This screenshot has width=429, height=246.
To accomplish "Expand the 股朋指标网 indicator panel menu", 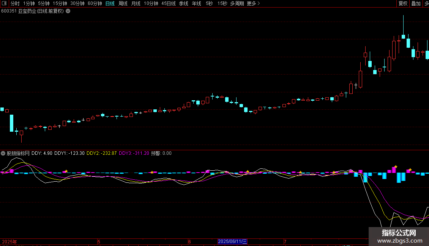I will point(3,153).
